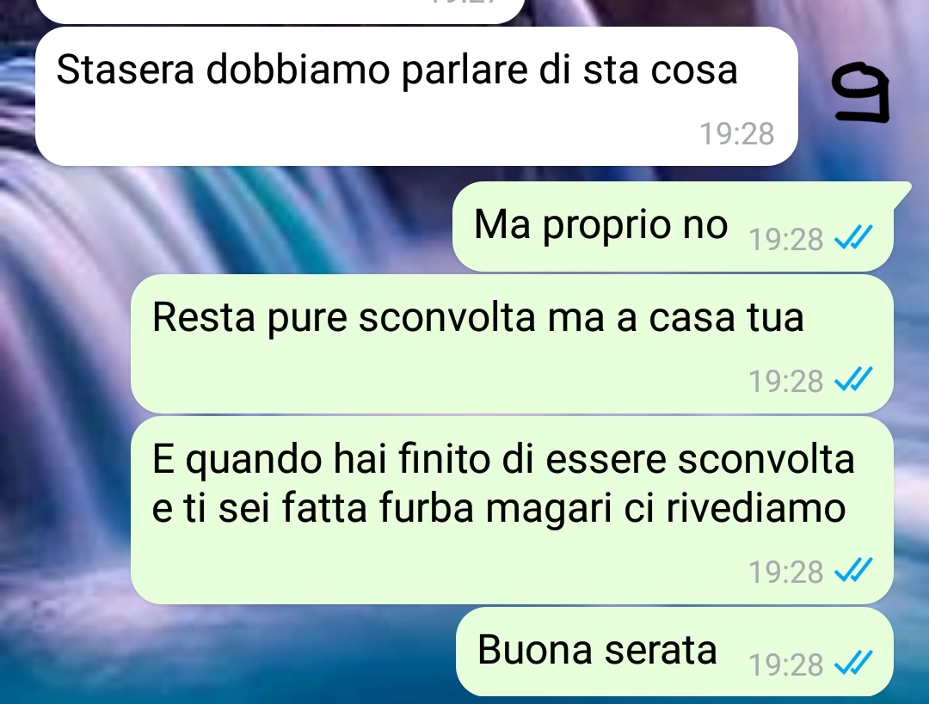Click the 19:28 timestamp beside "Ma proprio no"
929x704 pixels.
pyautogui.click(x=786, y=239)
